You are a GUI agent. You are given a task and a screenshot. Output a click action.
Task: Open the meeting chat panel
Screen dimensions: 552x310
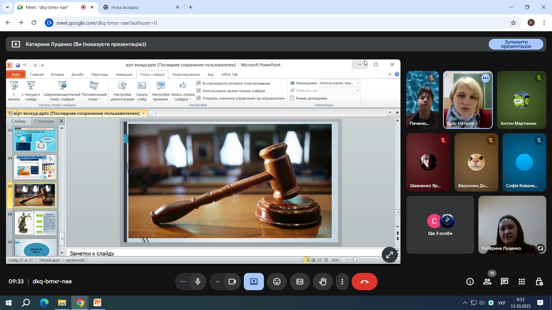coord(504,282)
